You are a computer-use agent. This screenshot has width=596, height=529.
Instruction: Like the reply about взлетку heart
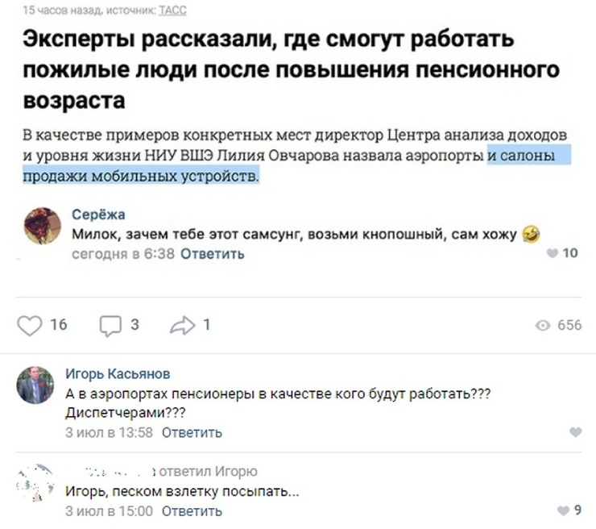[563, 510]
